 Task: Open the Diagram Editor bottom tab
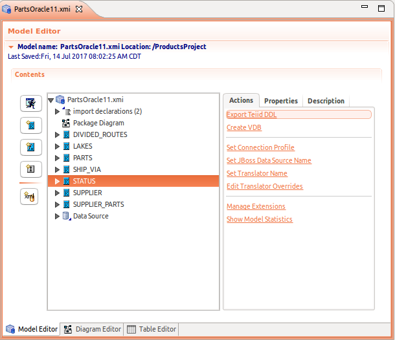point(92,329)
